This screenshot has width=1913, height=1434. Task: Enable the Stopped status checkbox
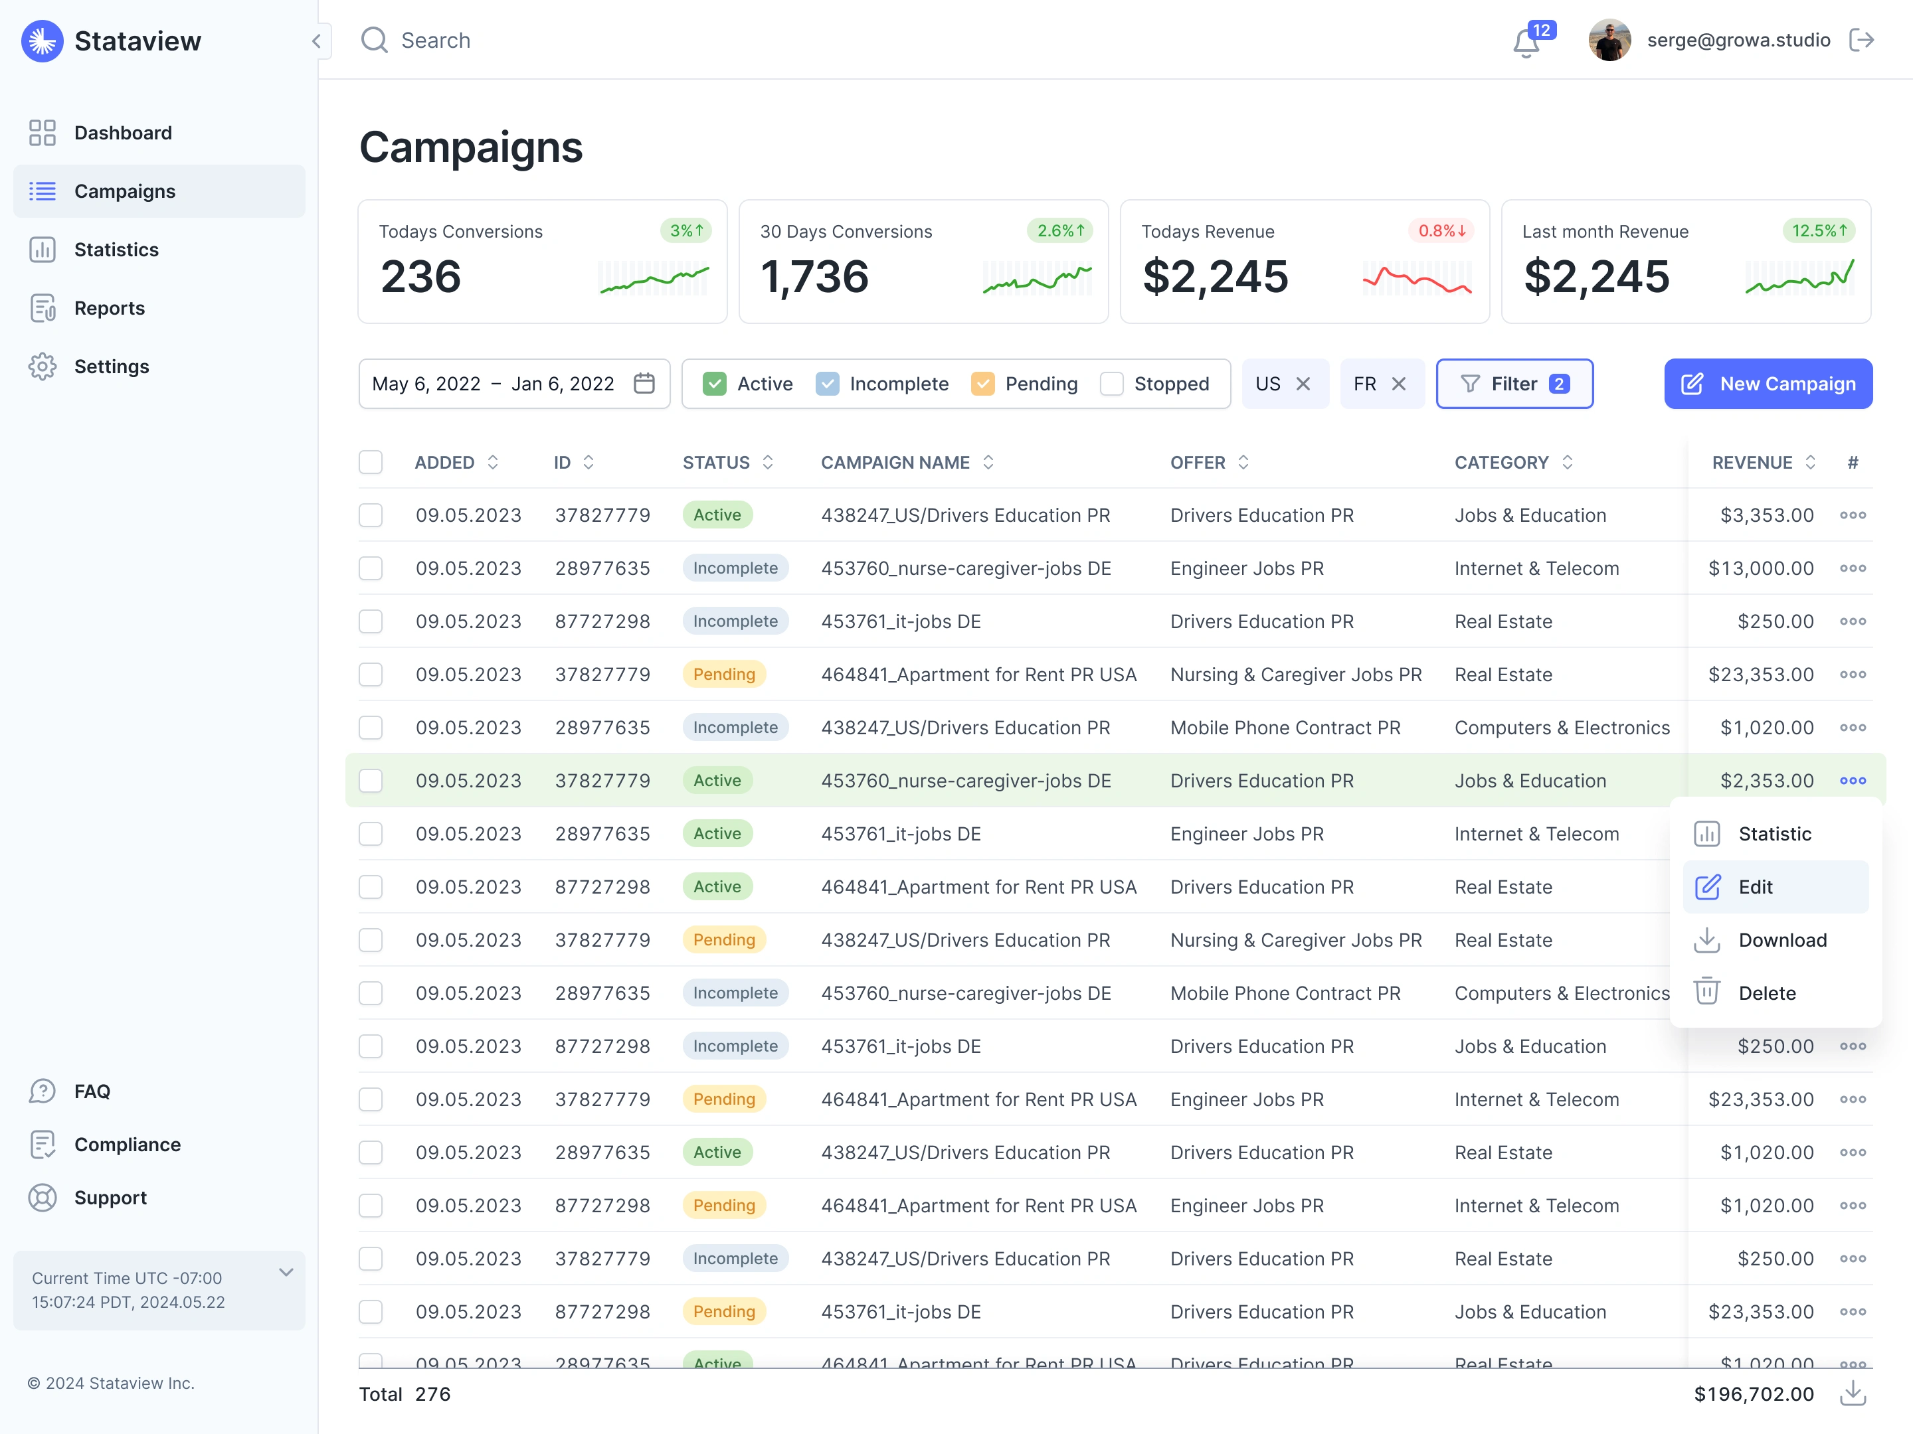(x=1111, y=383)
